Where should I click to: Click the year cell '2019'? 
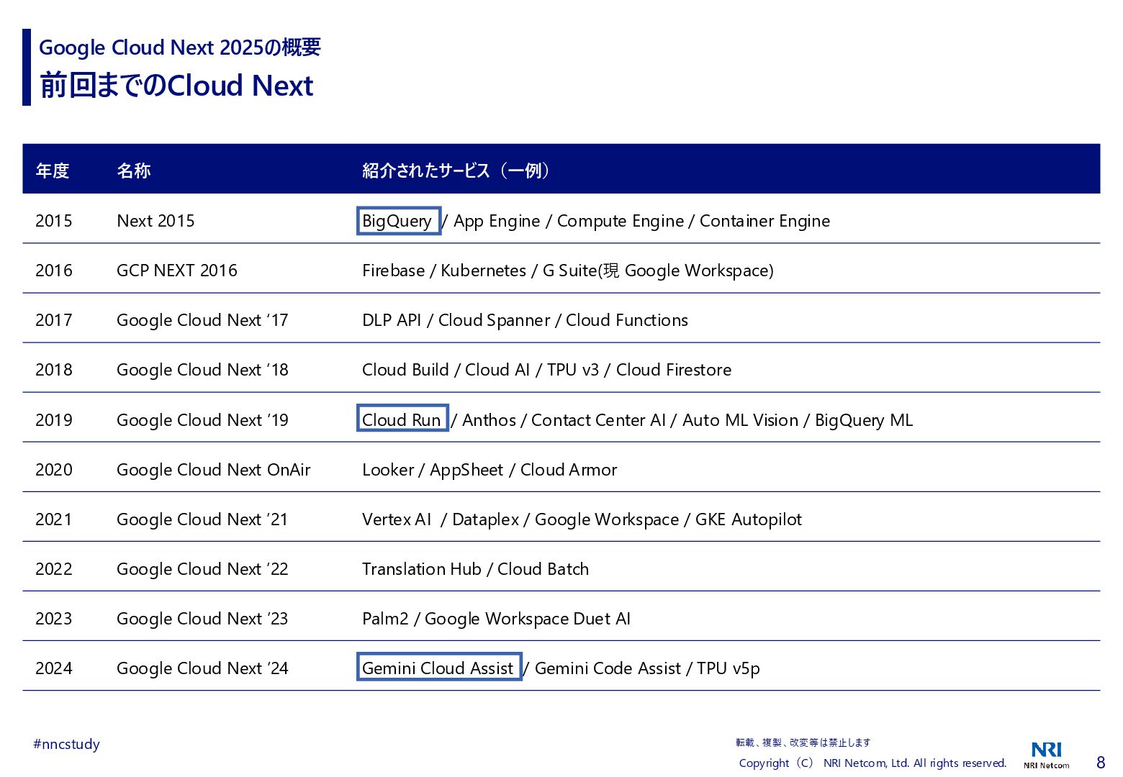54,420
